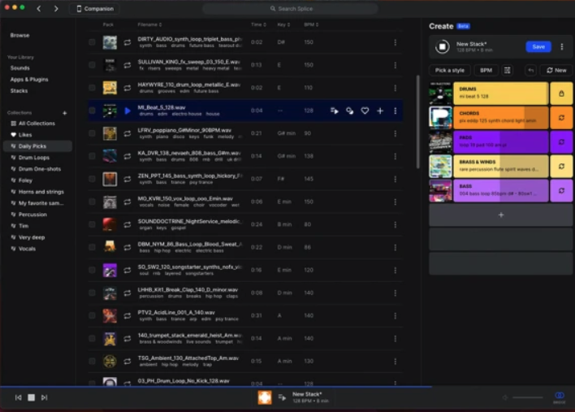Click the CHORDS layer bar

point(501,118)
